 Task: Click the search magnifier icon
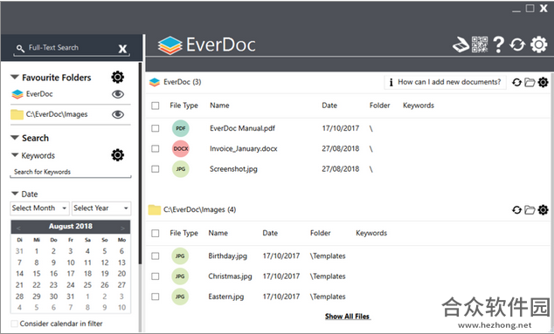coord(20,48)
